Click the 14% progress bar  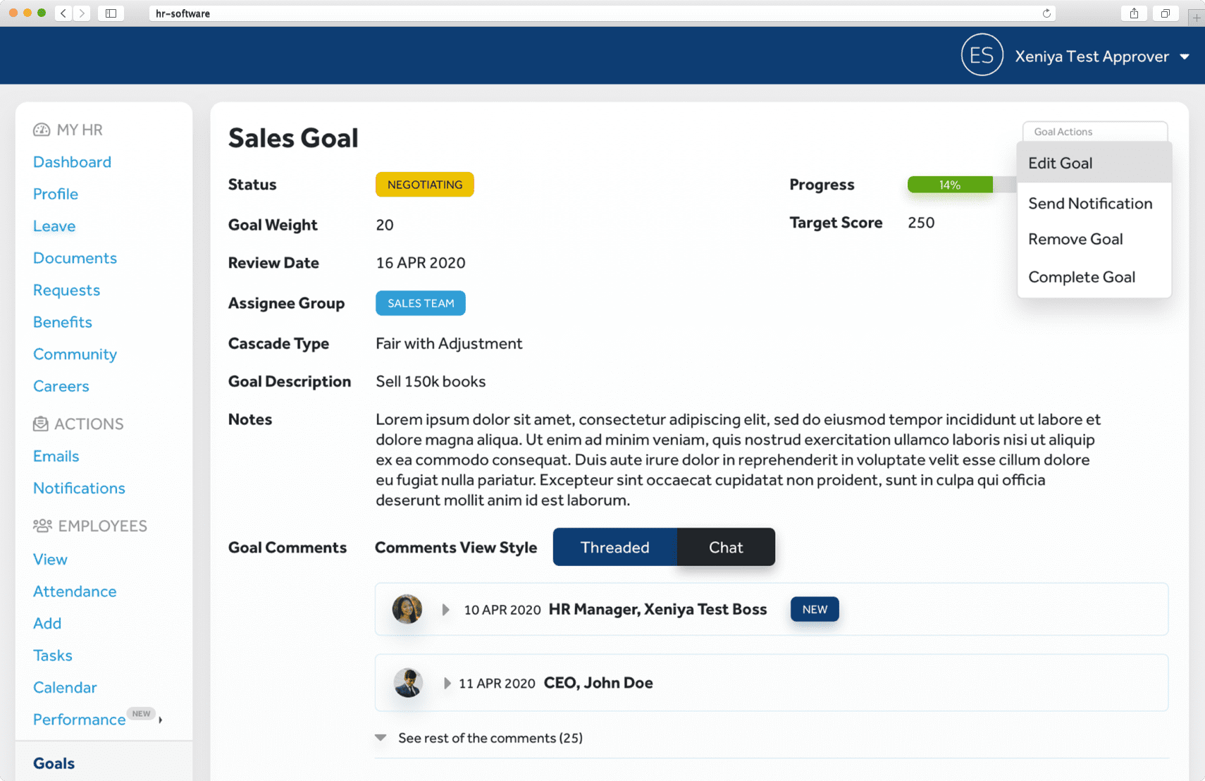coord(949,184)
